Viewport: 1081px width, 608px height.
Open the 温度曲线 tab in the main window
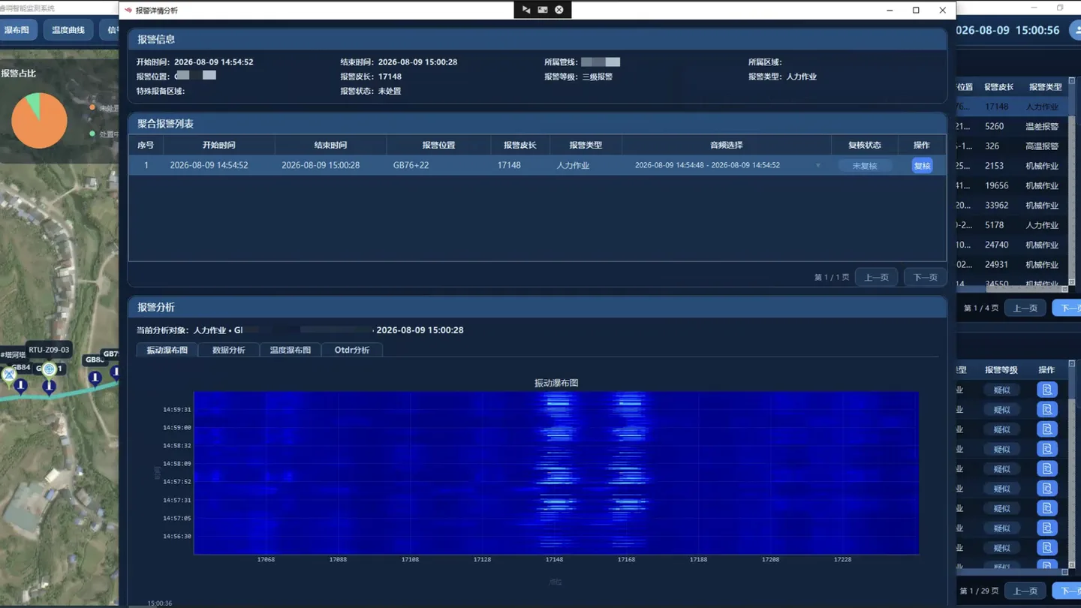(x=68, y=30)
